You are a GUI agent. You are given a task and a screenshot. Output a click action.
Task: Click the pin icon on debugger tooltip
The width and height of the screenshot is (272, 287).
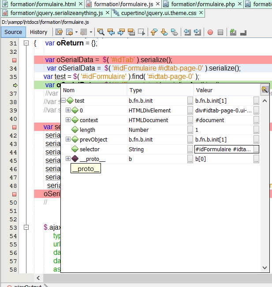(265, 89)
